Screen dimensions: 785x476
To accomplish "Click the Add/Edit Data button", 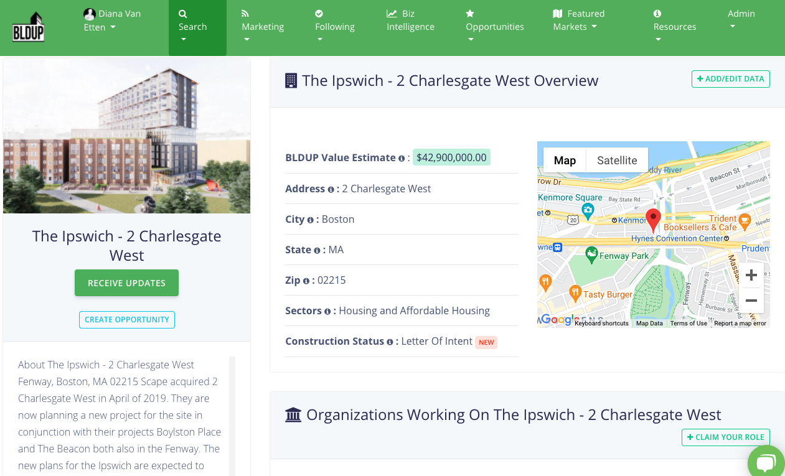I will [x=730, y=79].
